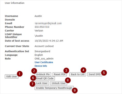
Task: Click the Unlock User button
Action: pyautogui.click(x=59, y=83)
